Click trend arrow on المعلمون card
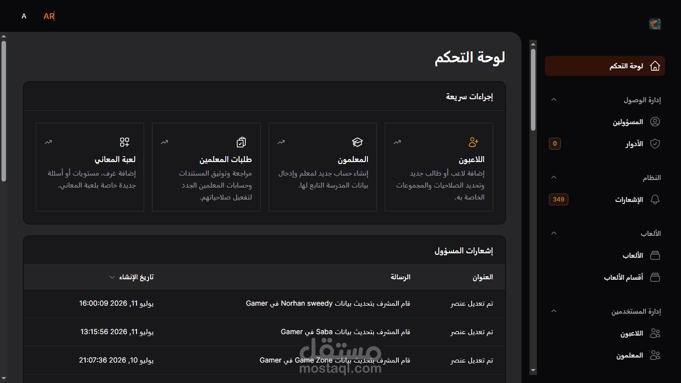This screenshot has width=681, height=383. [x=281, y=142]
